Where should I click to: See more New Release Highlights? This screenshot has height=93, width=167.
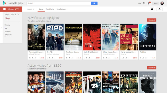[152, 20]
